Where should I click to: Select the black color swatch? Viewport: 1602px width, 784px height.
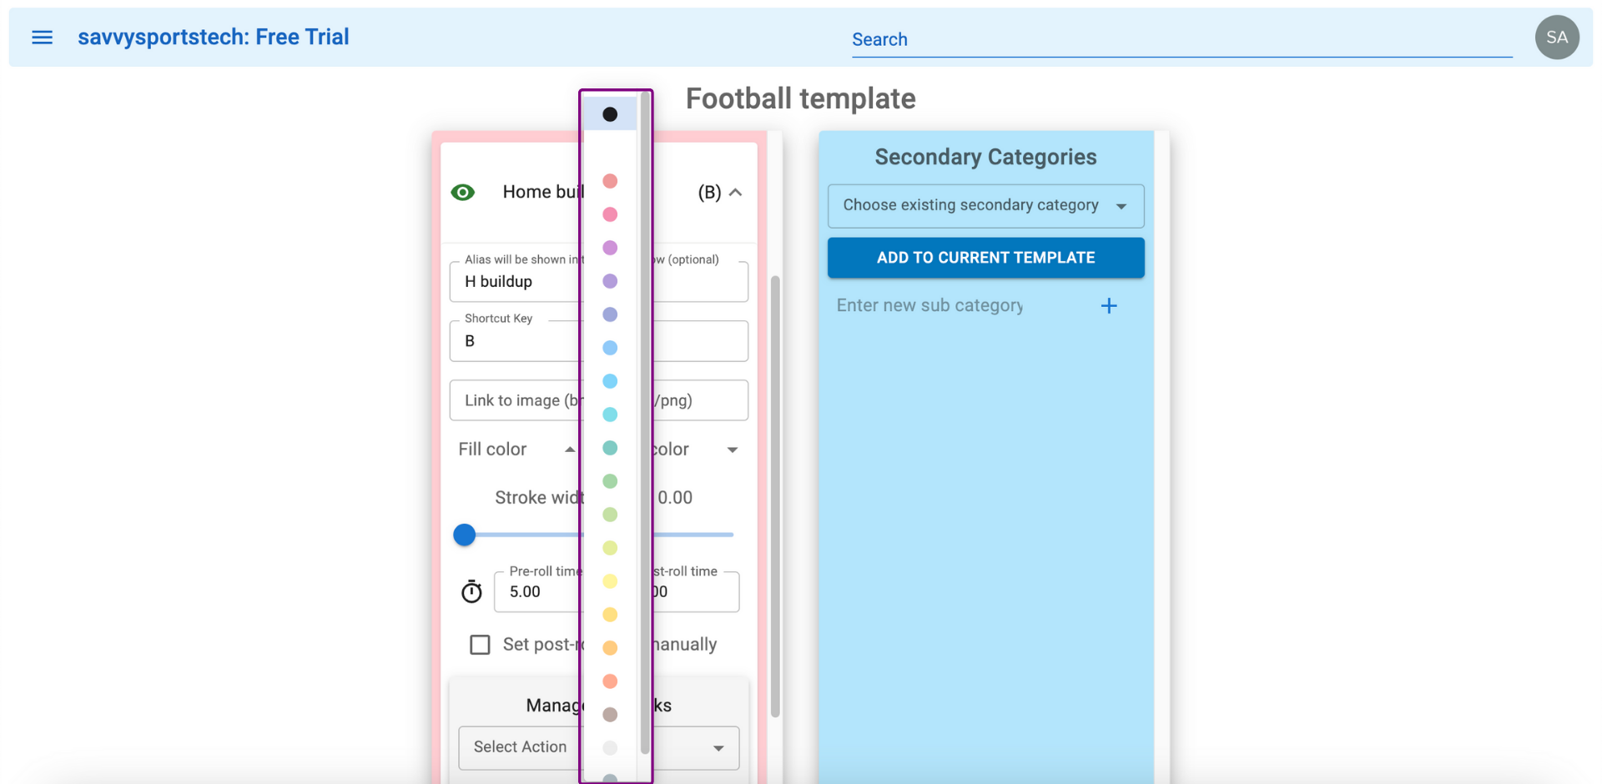tap(610, 114)
